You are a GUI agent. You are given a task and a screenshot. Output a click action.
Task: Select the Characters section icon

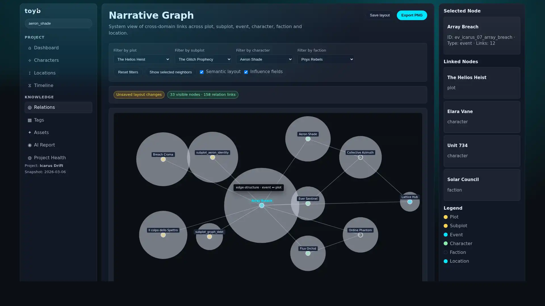point(30,61)
